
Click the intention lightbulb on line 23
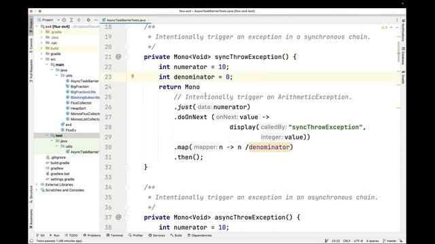[x=133, y=77]
